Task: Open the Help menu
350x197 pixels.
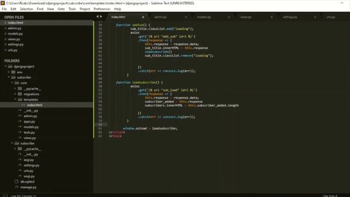Action: (118, 9)
